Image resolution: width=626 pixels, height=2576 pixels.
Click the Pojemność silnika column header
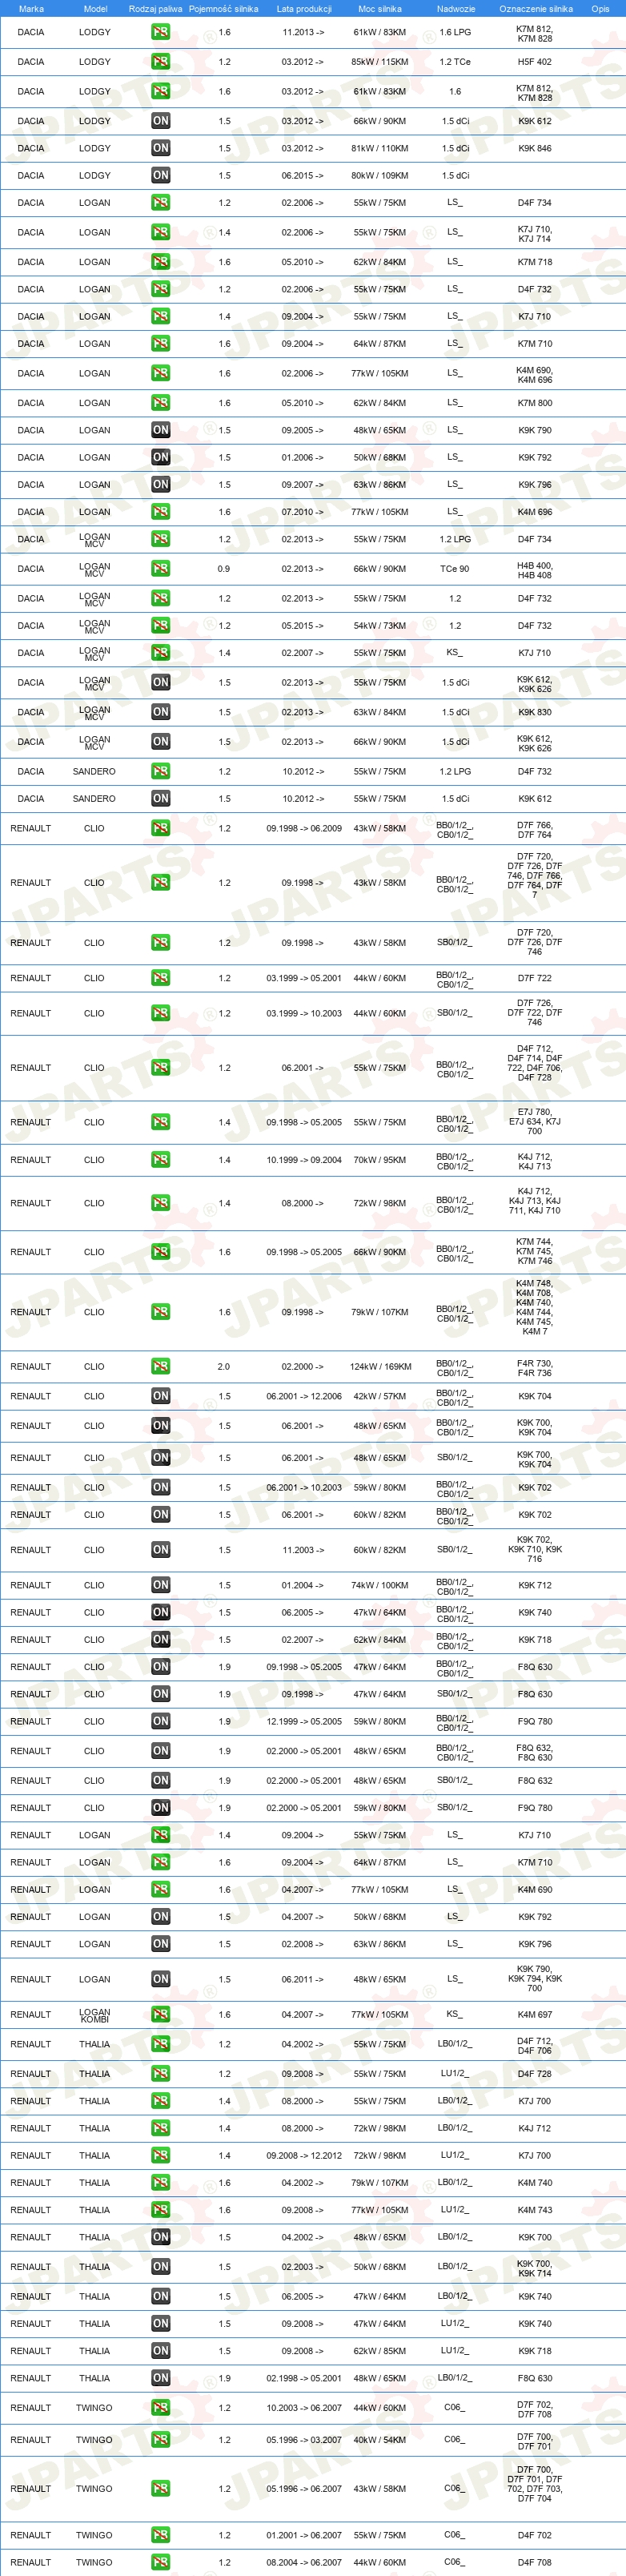(x=224, y=9)
